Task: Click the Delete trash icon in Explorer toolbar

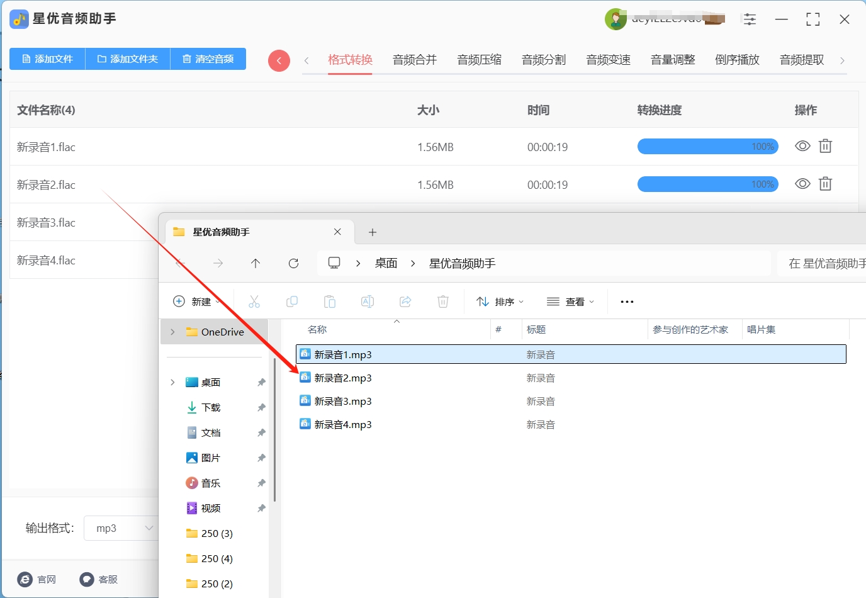Action: tap(443, 302)
